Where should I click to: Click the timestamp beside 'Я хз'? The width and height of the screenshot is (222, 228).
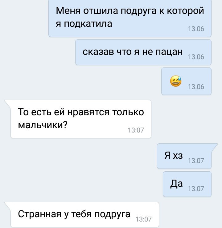pos(196,161)
